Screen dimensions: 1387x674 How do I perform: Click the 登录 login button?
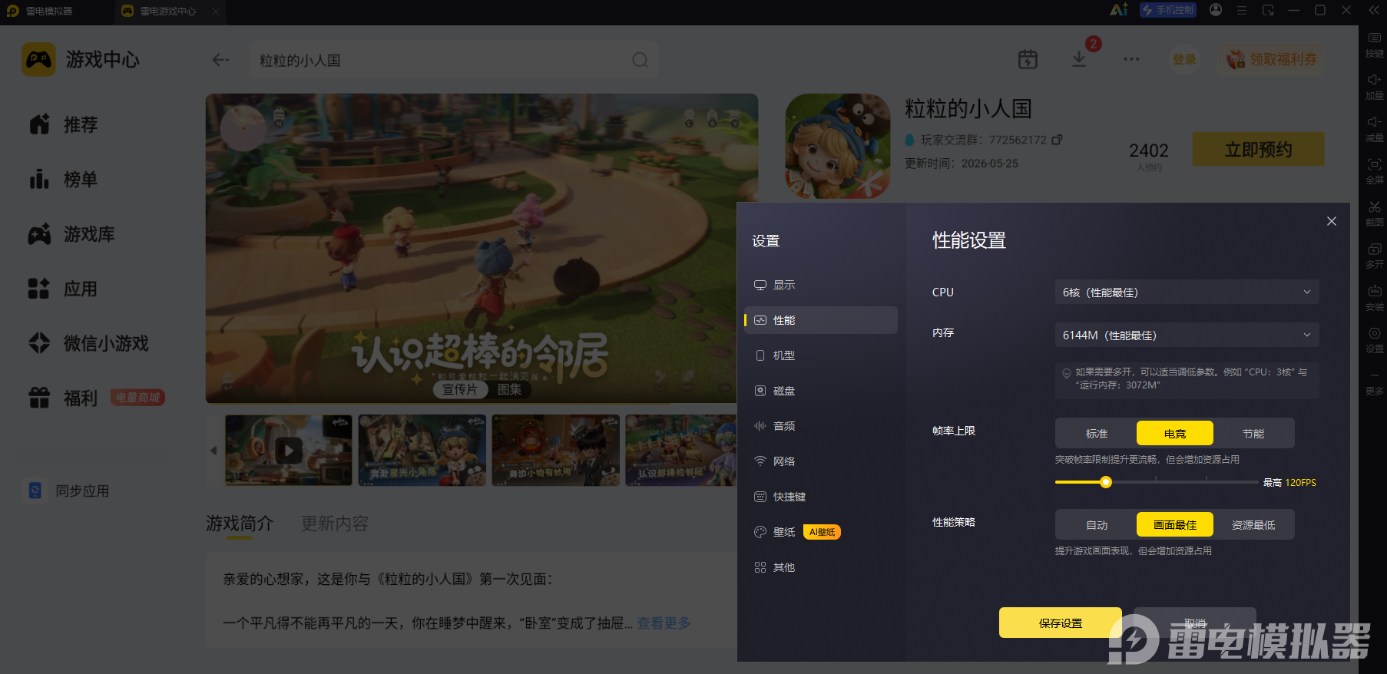click(1184, 59)
